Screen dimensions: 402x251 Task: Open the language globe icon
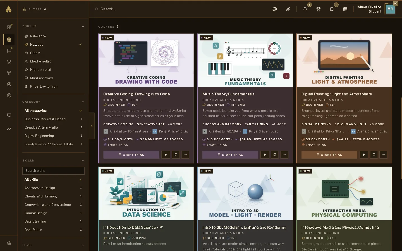click(275, 9)
